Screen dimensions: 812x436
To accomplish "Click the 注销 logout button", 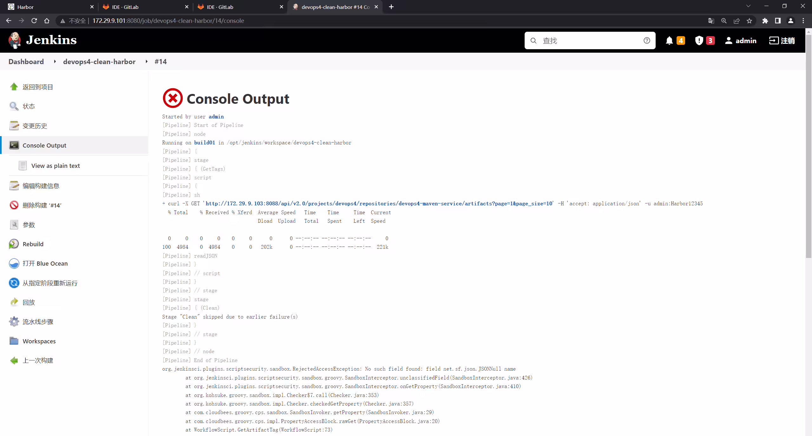I will (x=782, y=41).
